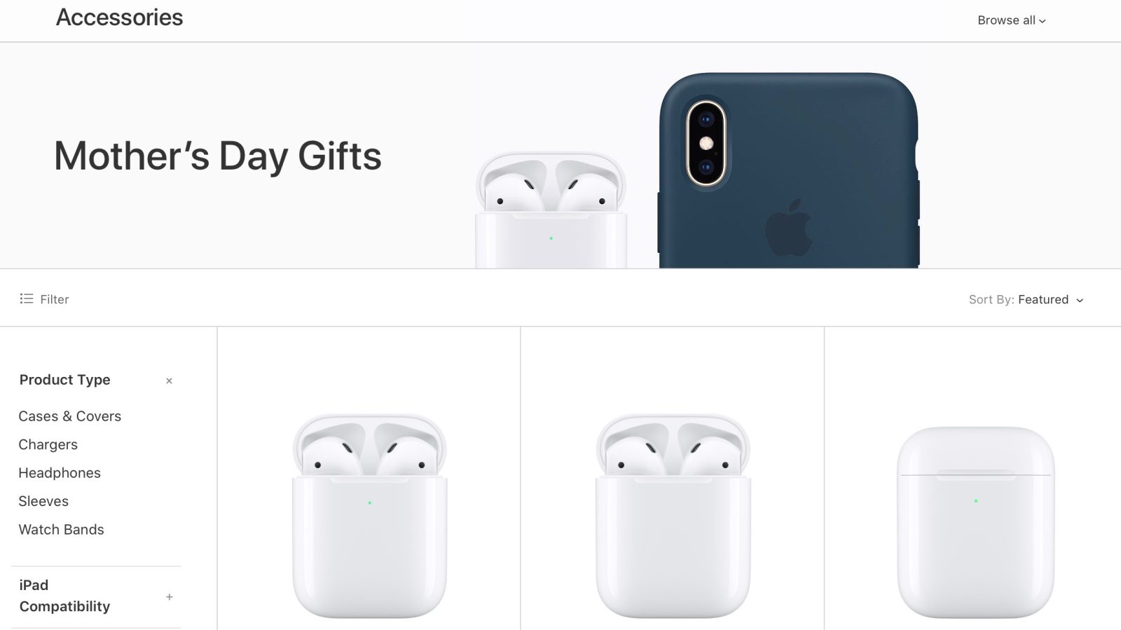Click the Sort By chevron arrow
This screenshot has width=1121, height=630.
click(1080, 300)
